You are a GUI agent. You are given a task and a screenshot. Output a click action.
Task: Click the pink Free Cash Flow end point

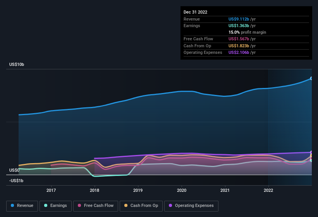pos(311,158)
